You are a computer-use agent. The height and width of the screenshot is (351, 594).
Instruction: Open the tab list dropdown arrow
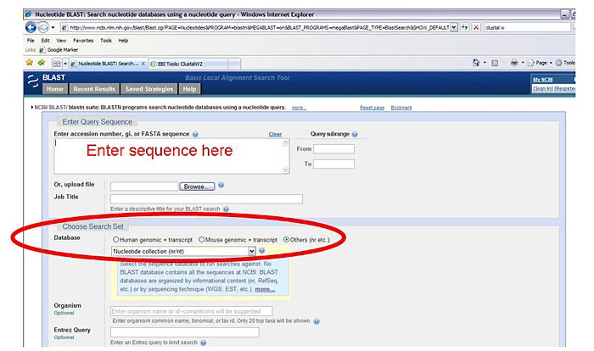click(65, 64)
